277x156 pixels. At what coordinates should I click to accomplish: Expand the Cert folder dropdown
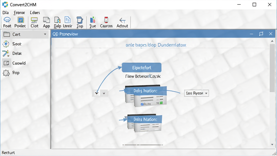click(45, 34)
